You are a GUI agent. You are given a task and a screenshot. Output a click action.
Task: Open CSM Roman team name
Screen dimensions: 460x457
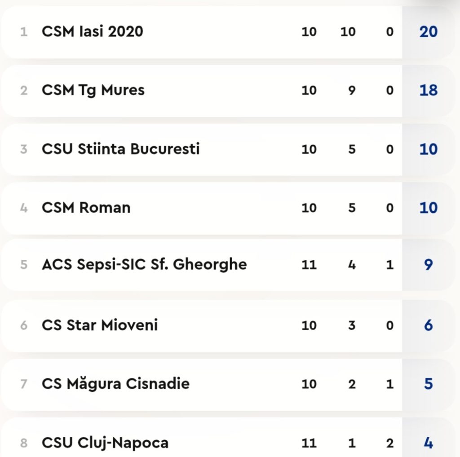[x=86, y=208]
